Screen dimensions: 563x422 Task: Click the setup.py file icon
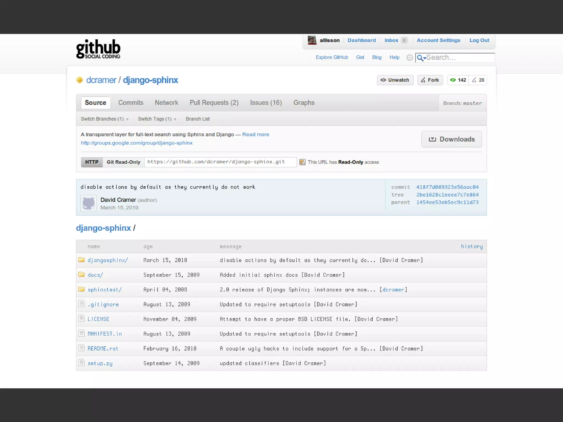81,363
